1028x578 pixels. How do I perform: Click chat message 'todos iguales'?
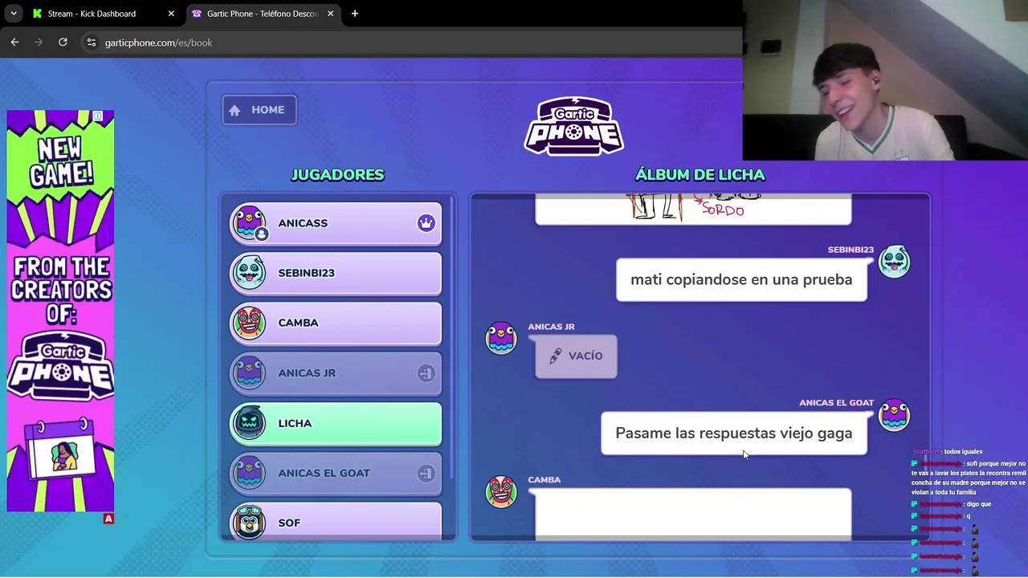coord(963,452)
